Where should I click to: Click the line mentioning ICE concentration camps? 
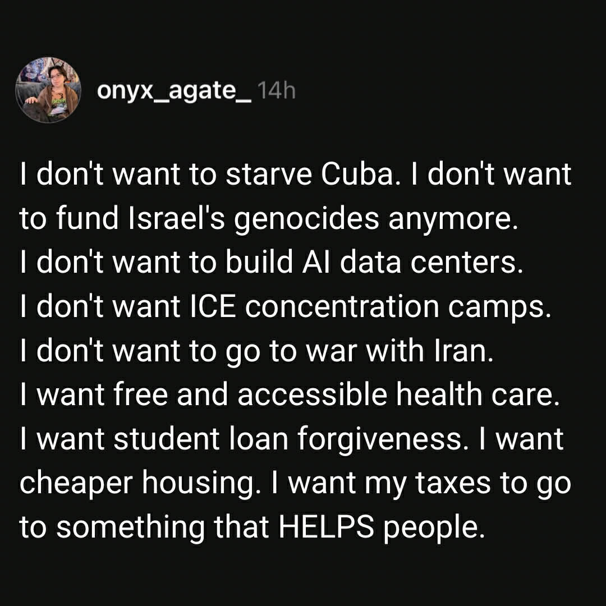(282, 307)
